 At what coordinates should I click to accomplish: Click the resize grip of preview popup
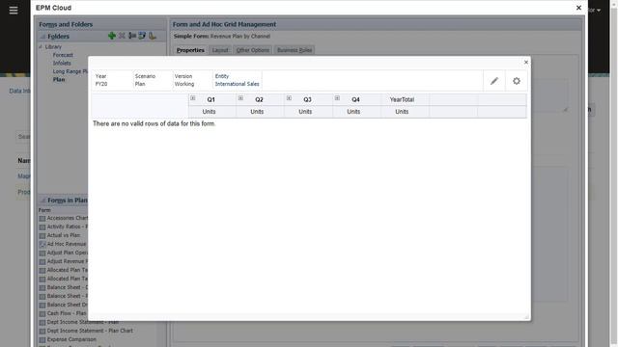526,317
